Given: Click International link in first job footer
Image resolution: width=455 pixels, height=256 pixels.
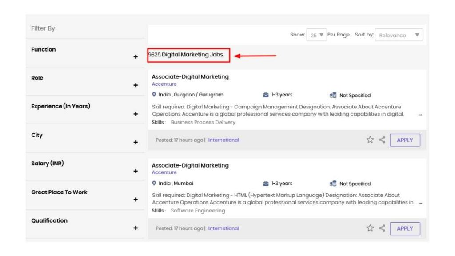Looking at the screenshot, I should [224, 140].
